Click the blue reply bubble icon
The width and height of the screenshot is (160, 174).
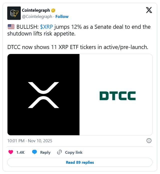pos(34,152)
